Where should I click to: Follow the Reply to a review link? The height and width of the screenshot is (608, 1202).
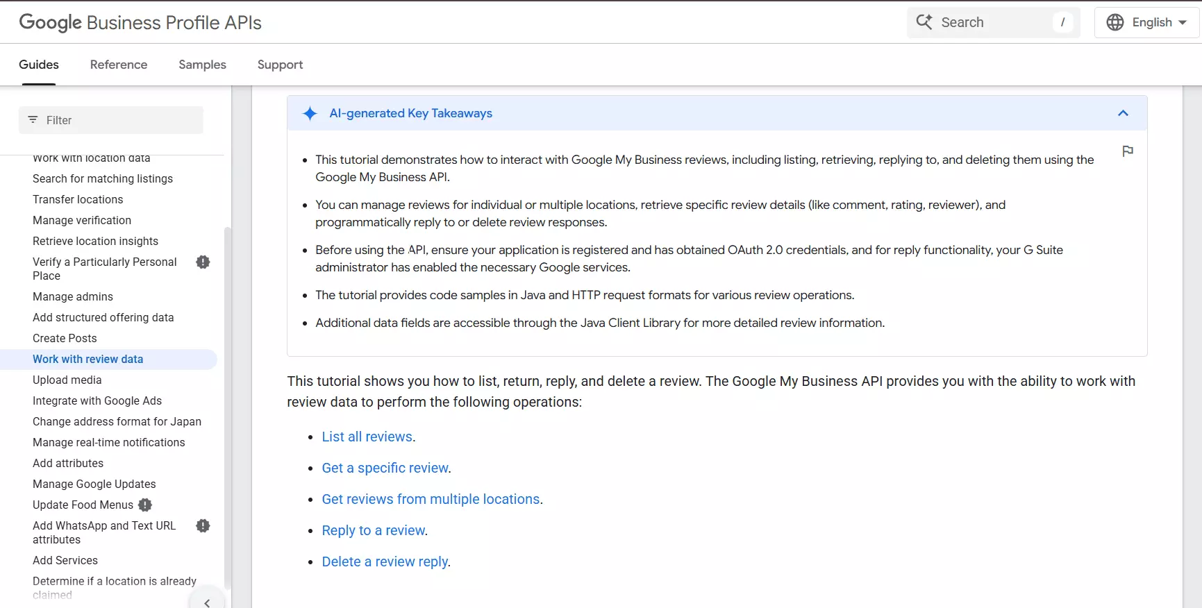point(374,530)
